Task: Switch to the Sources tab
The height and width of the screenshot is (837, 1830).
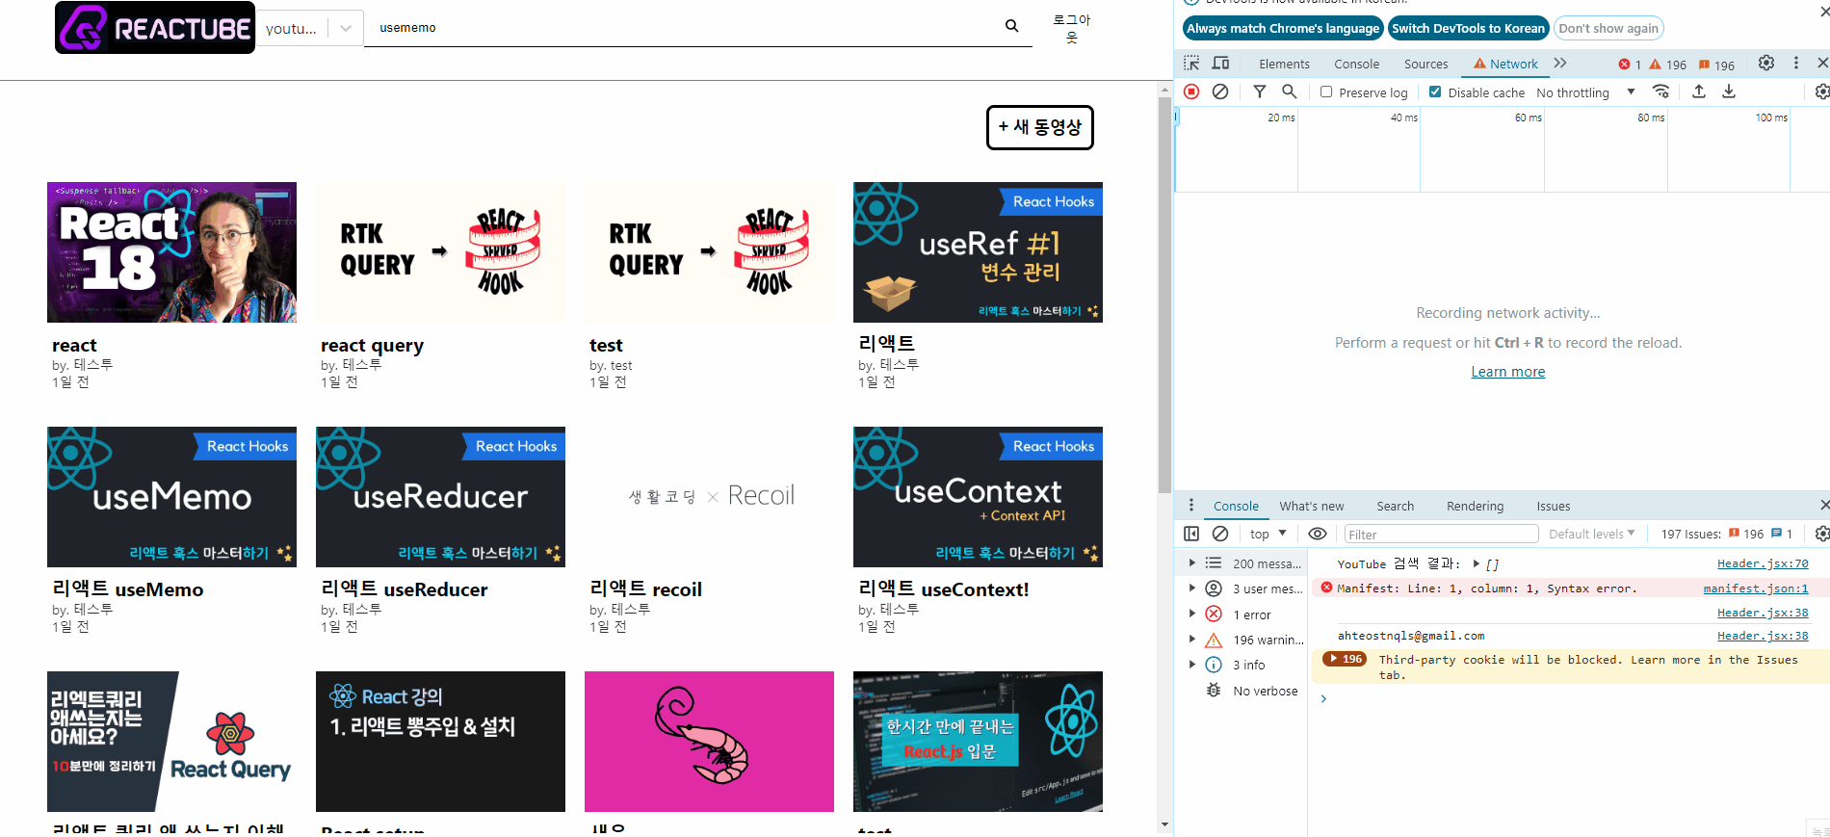Action: (x=1425, y=65)
